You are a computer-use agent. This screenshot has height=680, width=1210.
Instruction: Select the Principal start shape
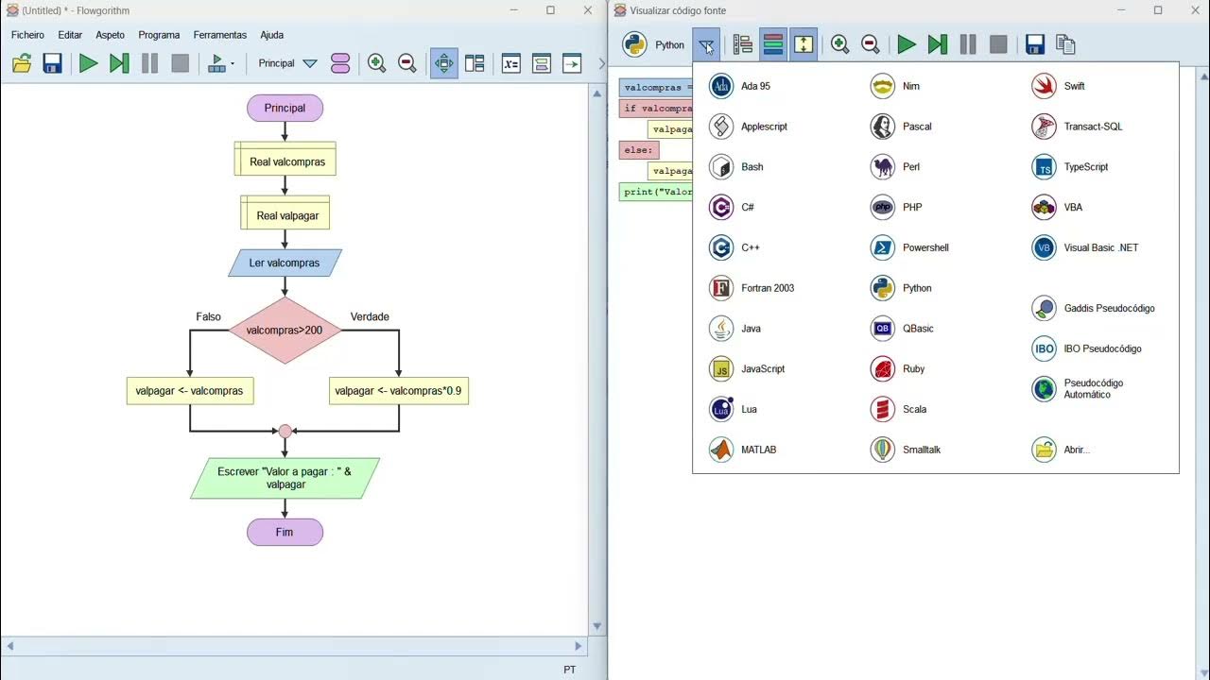[285, 108]
